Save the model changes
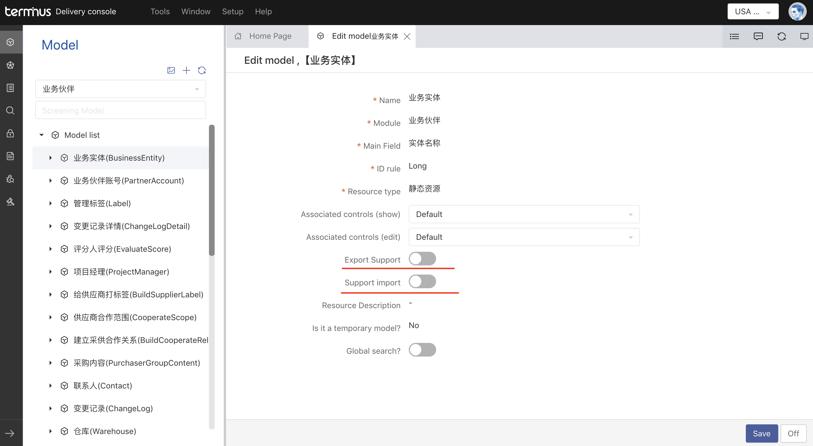 point(761,433)
